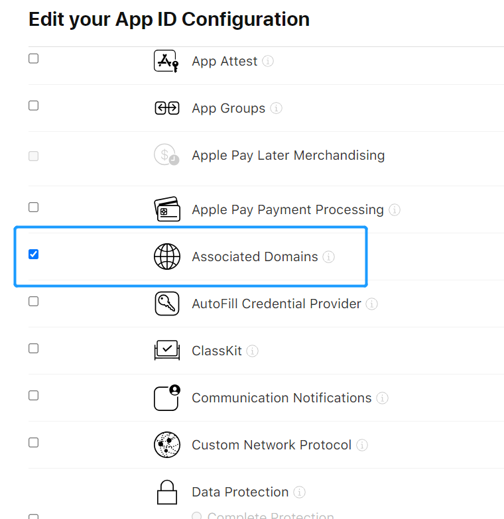Viewport: 504px width, 519px height.
Task: Click the Apple Pay Later Merchandising label
Action: pos(288,155)
